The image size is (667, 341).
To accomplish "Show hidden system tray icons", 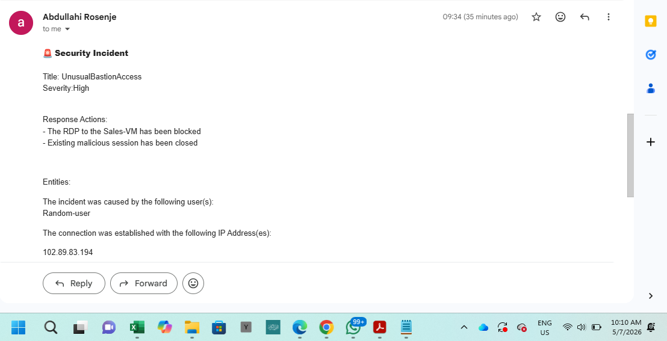I will tap(464, 327).
